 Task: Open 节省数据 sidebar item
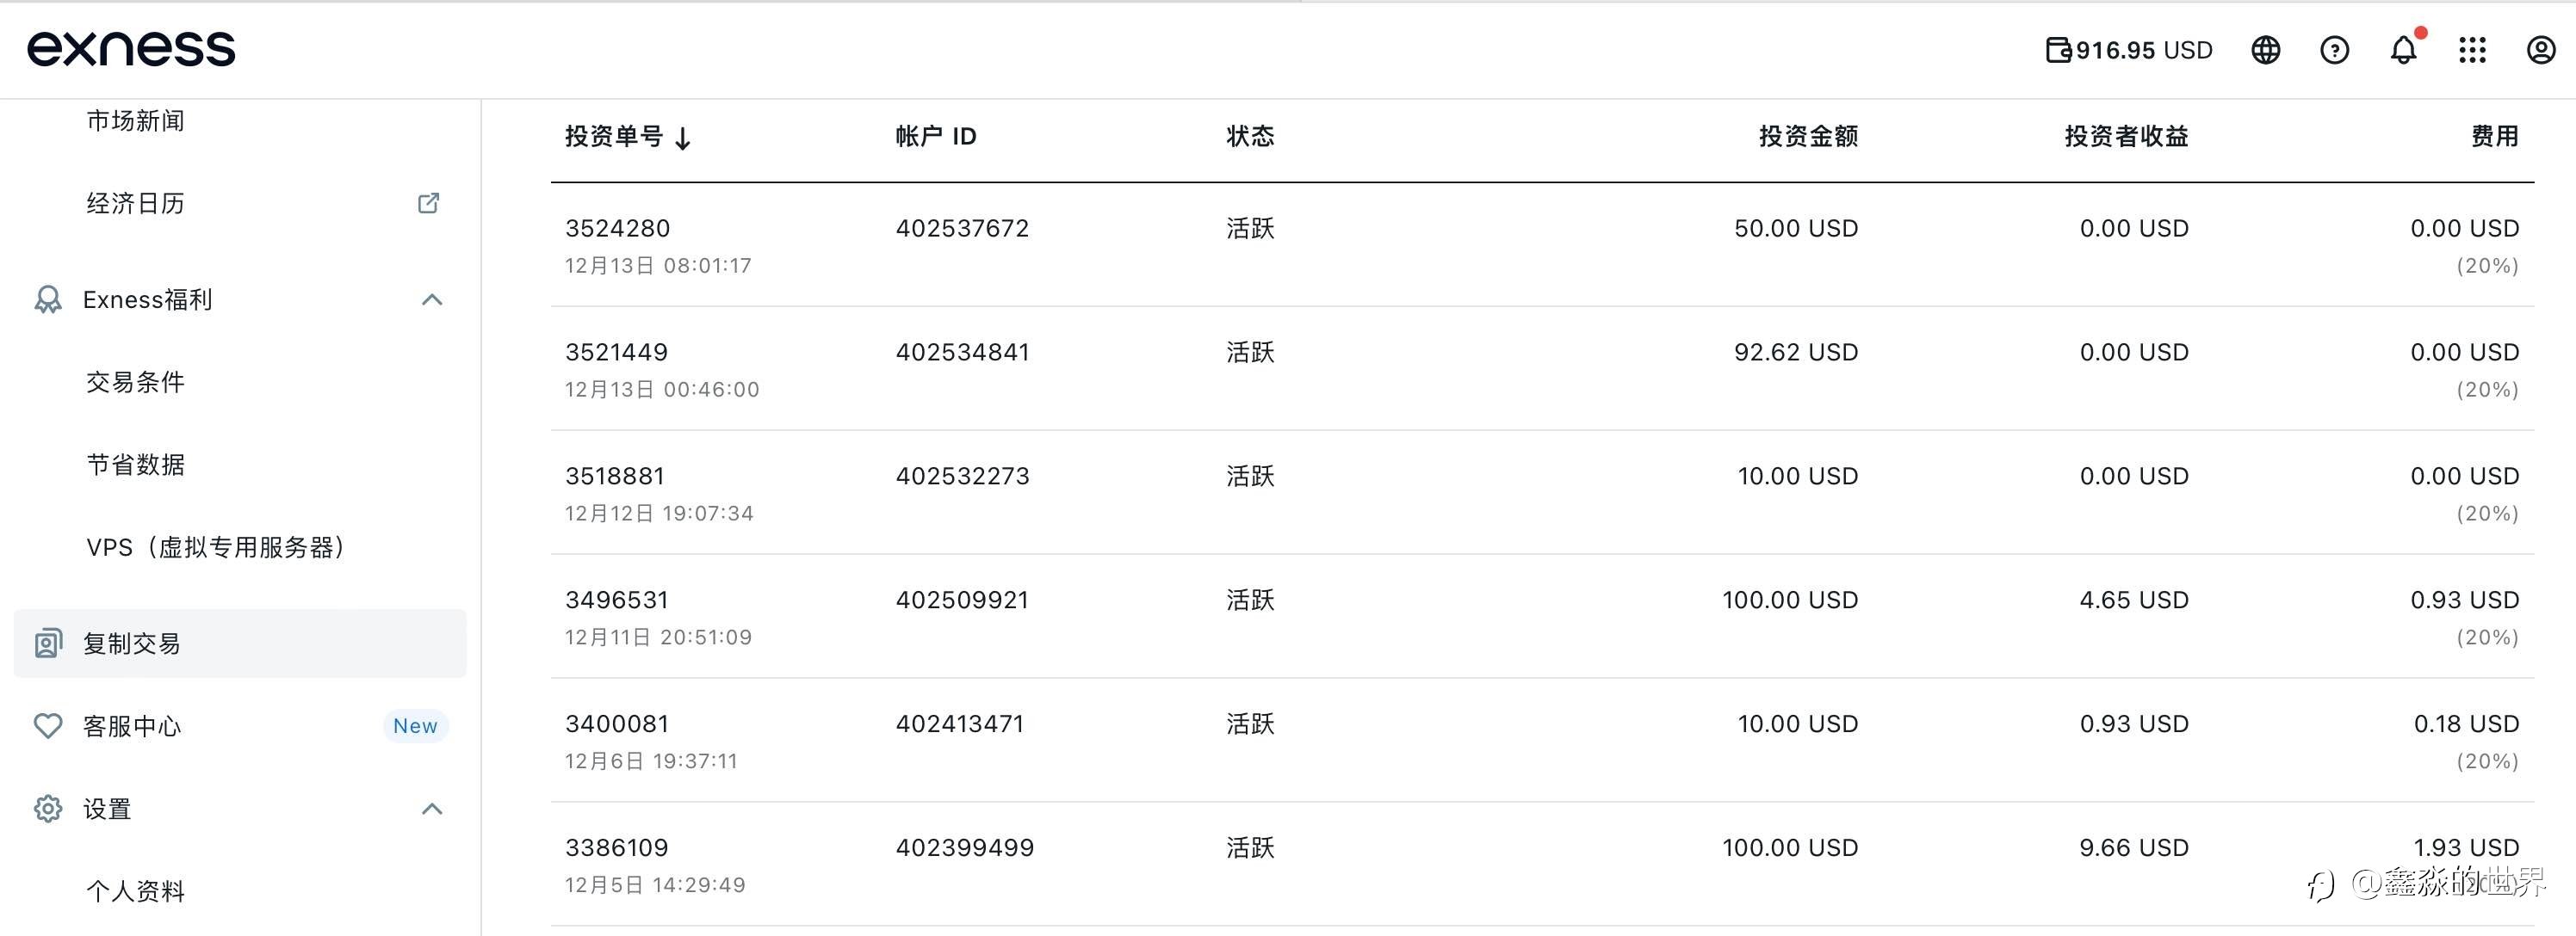click(135, 465)
